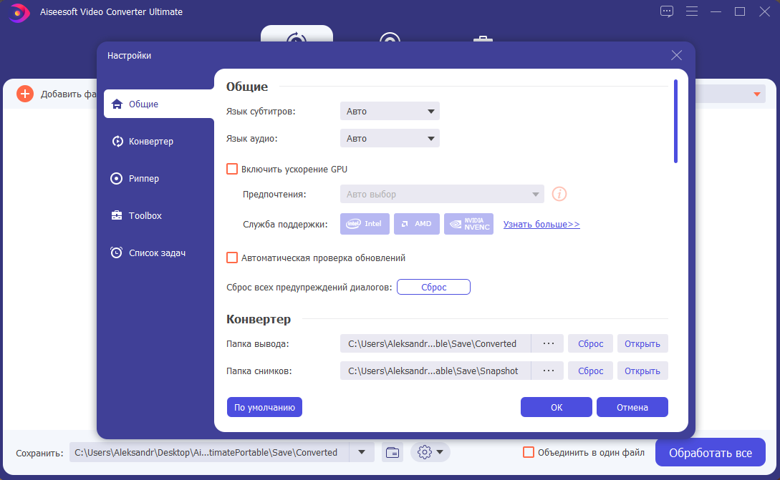The width and height of the screenshot is (780, 480).
Task: Expand the Язык аудио dropdown
Action: 390,138
